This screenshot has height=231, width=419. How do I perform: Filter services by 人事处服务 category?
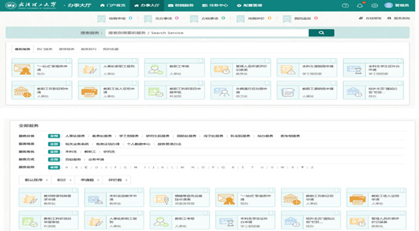[75, 136]
